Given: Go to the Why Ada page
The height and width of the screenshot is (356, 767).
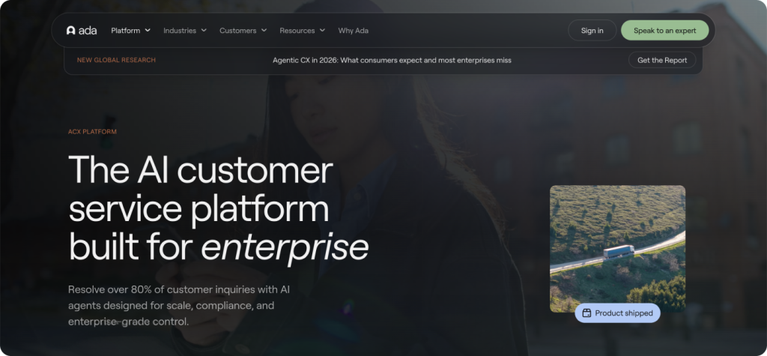Looking at the screenshot, I should pyautogui.click(x=354, y=31).
